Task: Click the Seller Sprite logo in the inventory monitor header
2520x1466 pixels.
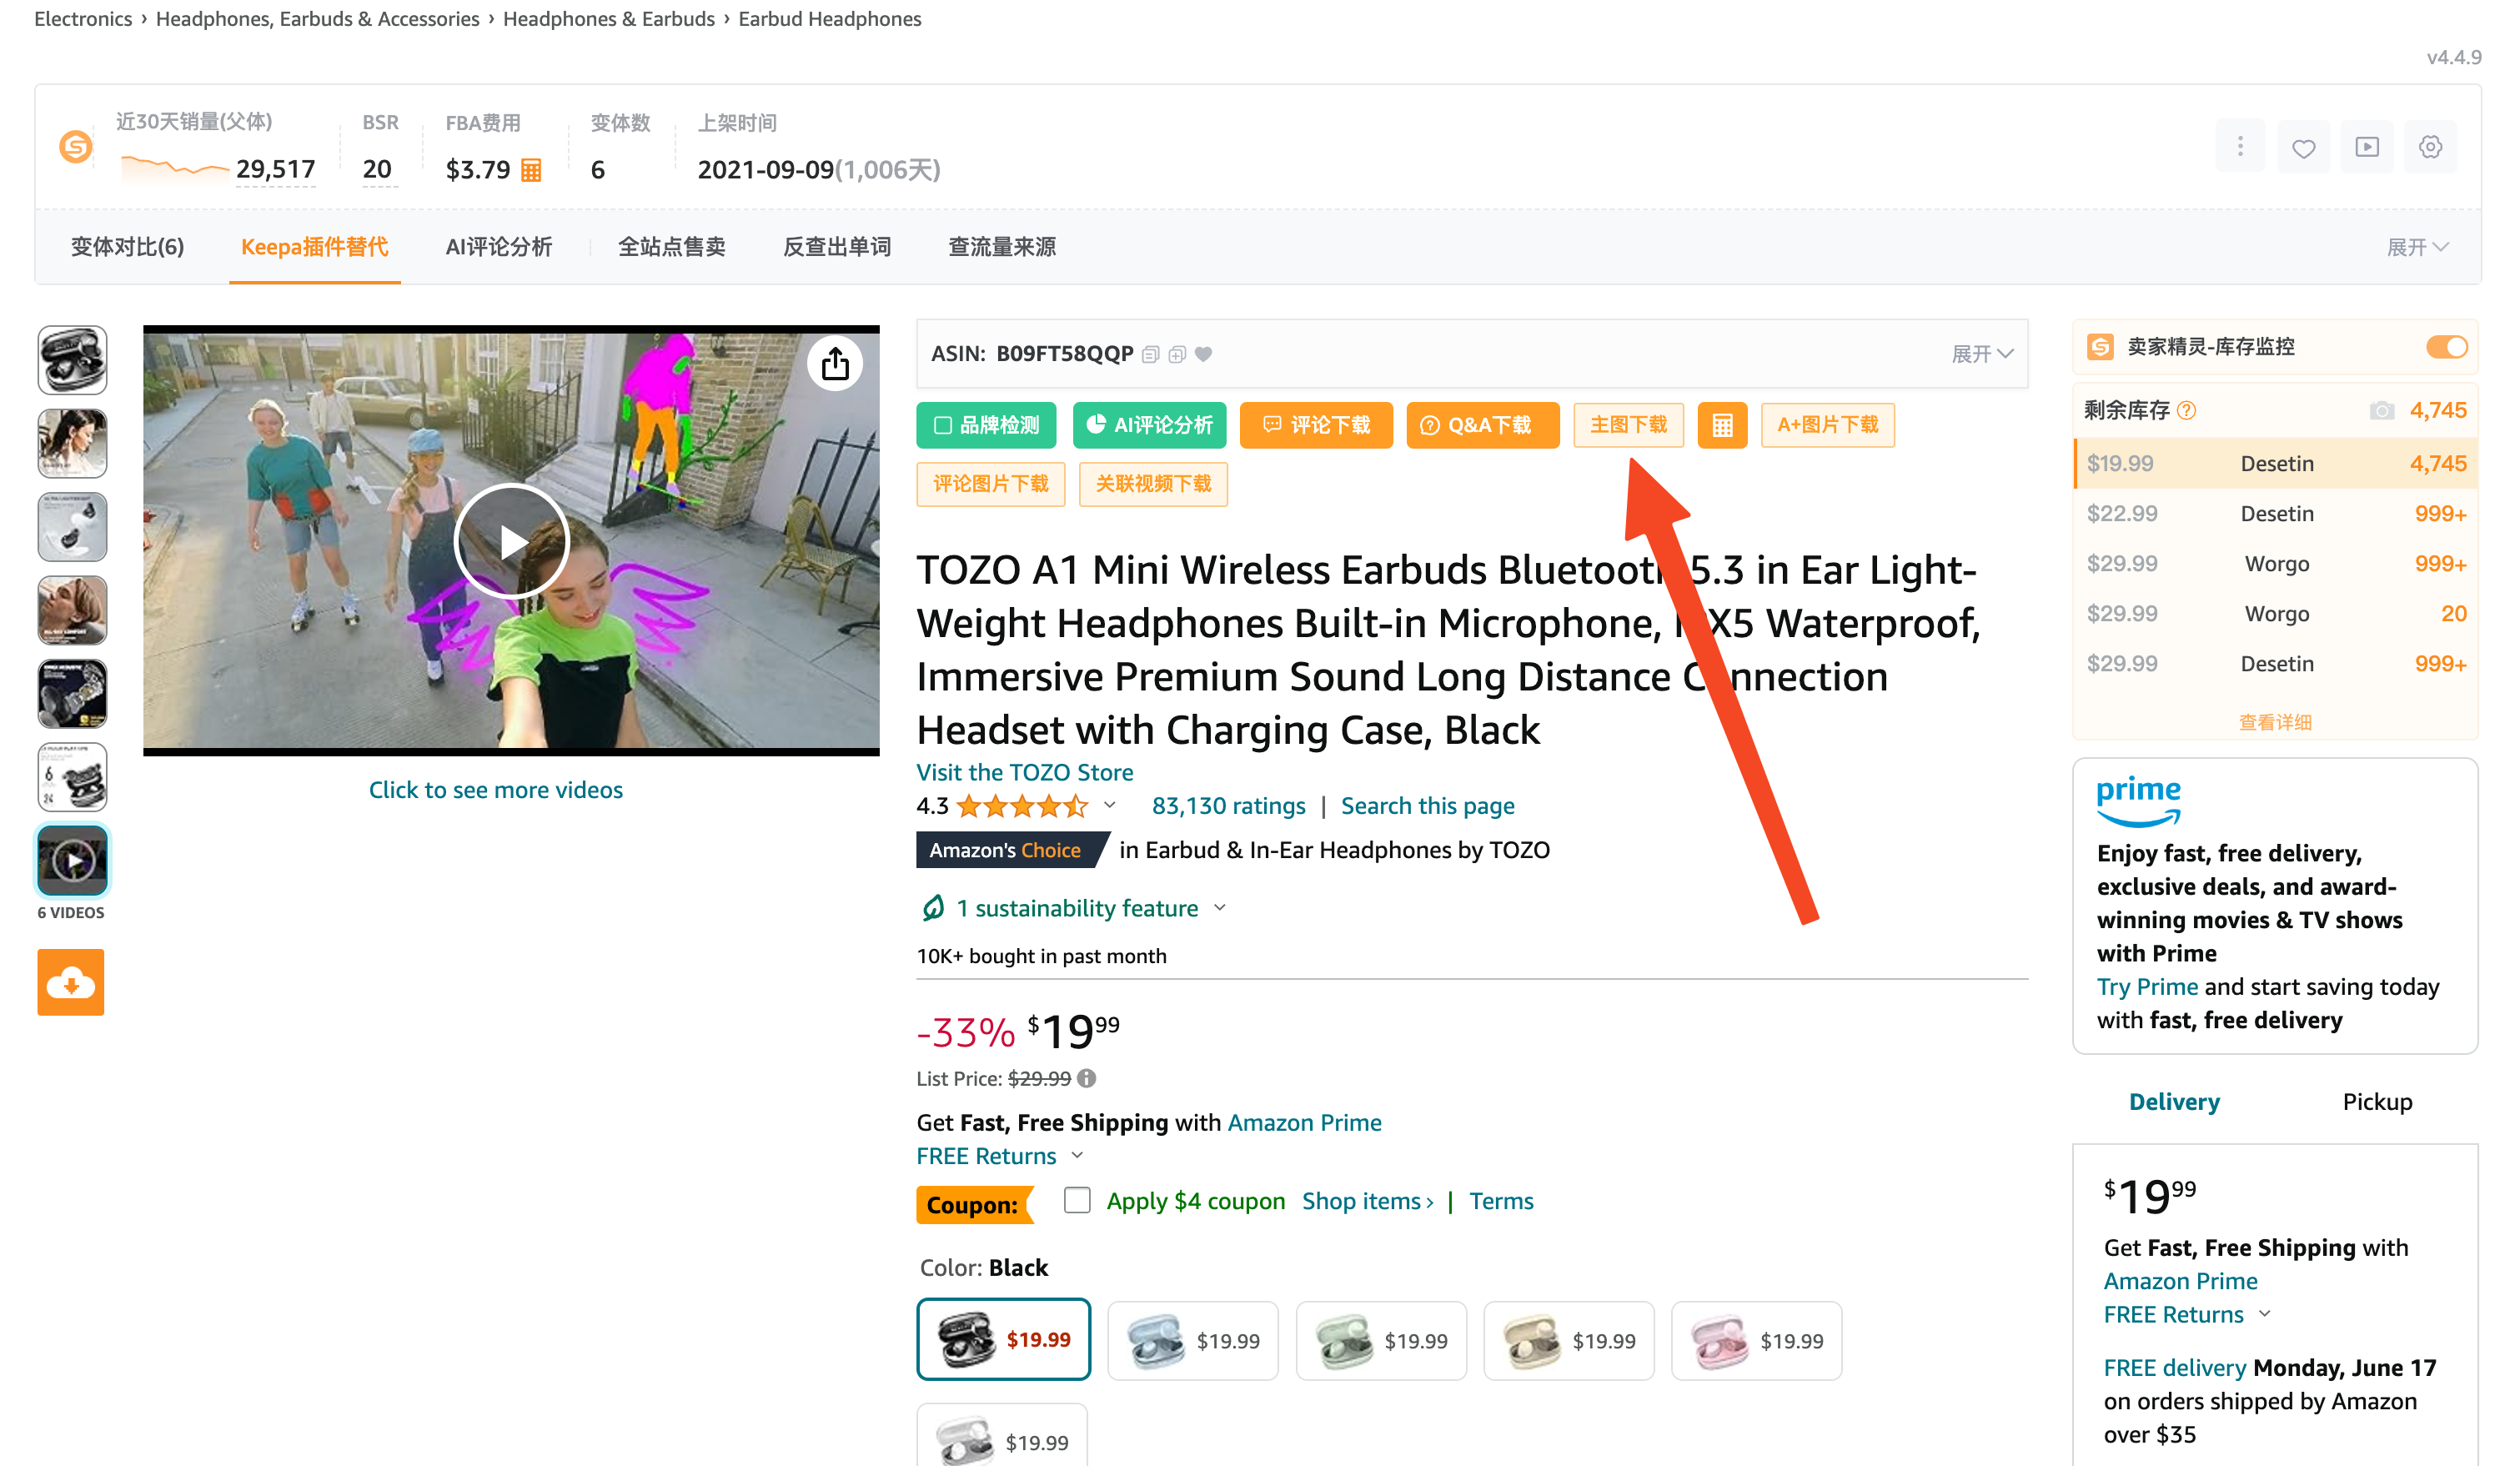Action: pos(2100,347)
